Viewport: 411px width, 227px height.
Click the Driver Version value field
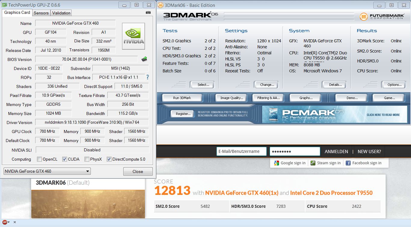pyautogui.click(x=92, y=122)
